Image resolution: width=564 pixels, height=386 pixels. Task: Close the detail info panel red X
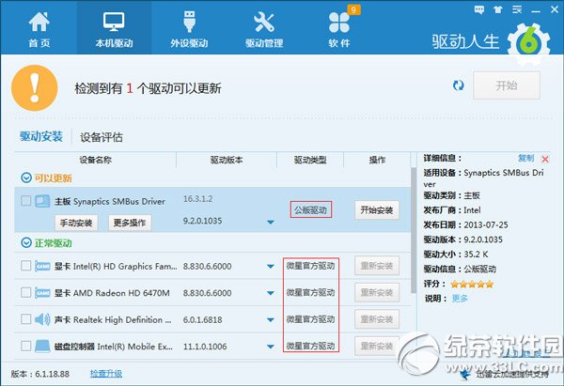pyautogui.click(x=545, y=159)
